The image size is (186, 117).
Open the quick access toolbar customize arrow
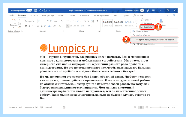[x=50, y=10]
